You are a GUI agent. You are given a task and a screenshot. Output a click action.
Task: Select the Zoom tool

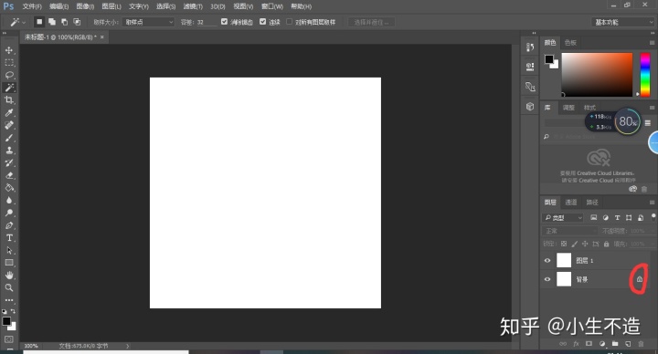click(9, 287)
